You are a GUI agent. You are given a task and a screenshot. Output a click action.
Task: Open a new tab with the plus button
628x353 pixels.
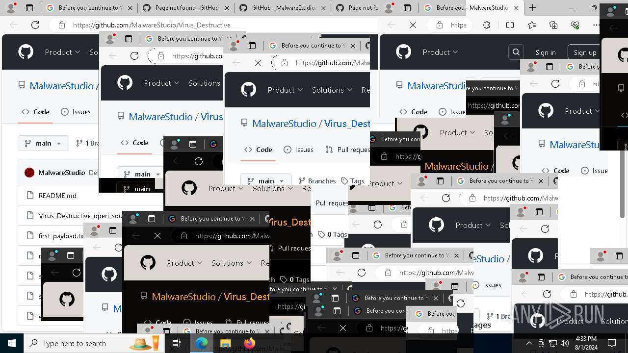click(x=533, y=8)
